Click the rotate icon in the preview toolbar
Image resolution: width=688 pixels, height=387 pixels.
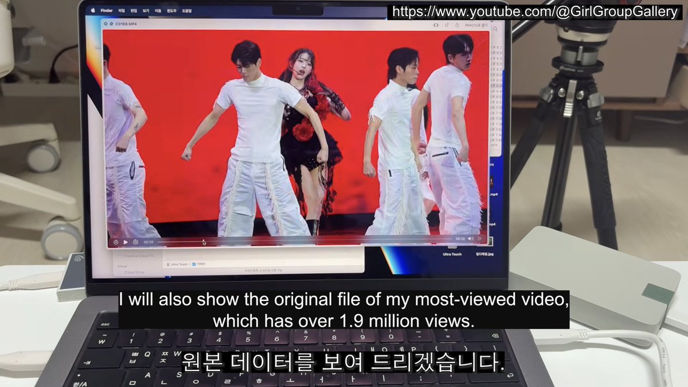pos(447,25)
